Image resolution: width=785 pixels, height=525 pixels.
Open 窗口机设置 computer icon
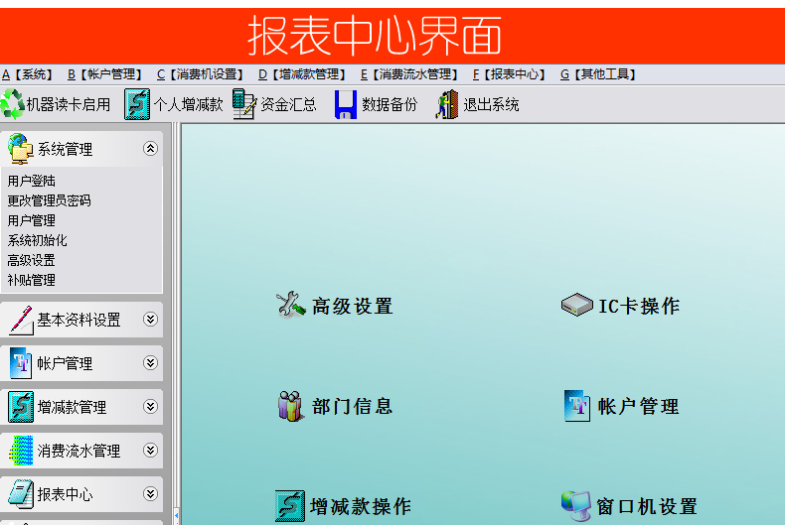[575, 506]
